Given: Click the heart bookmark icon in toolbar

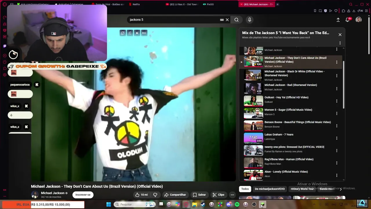Looking at the screenshot, I should pos(336,11).
